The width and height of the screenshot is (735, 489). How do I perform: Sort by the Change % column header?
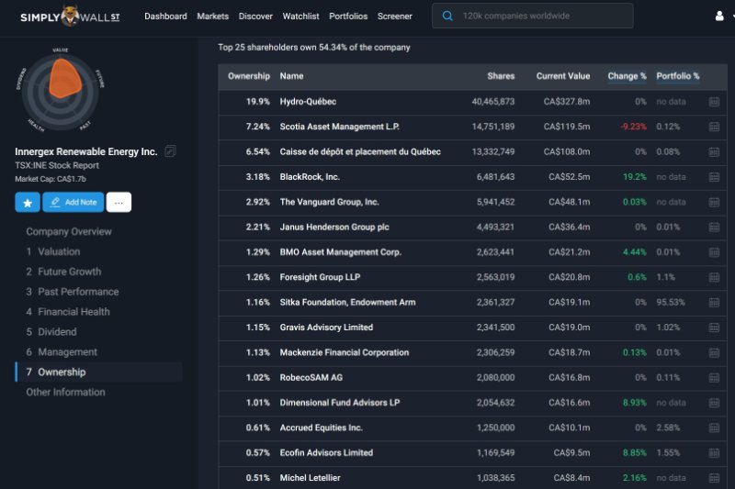coord(627,76)
